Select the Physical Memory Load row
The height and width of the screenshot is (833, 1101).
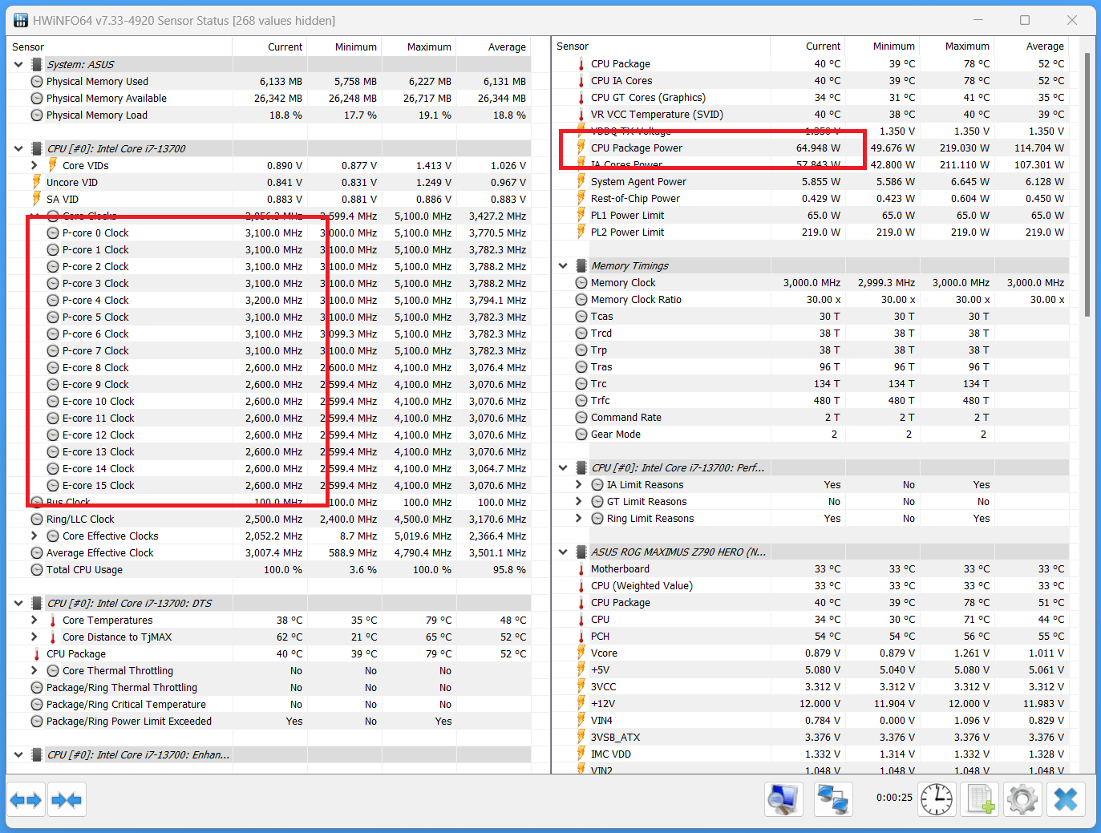[269, 115]
